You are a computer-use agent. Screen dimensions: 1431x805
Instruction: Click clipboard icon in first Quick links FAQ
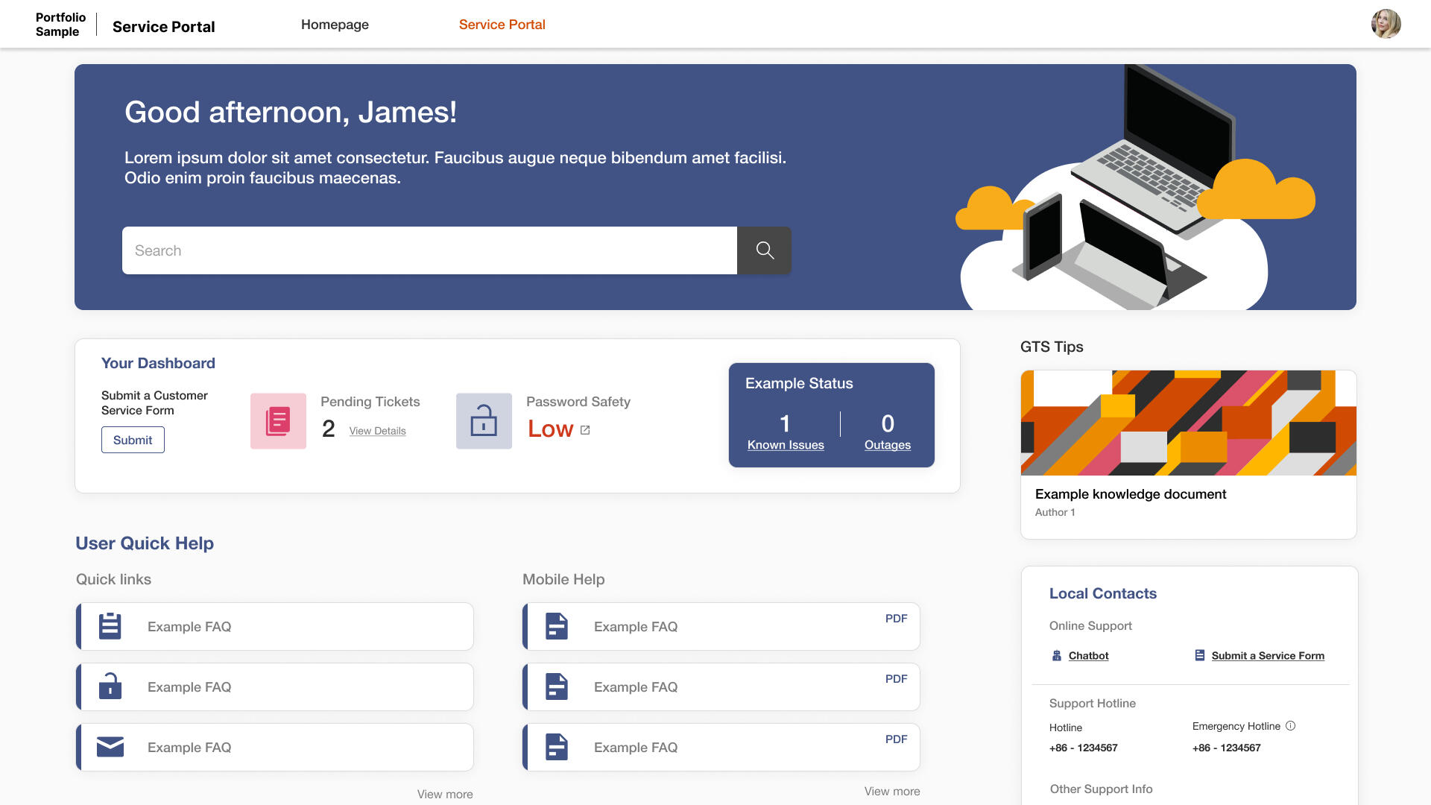[x=110, y=626]
